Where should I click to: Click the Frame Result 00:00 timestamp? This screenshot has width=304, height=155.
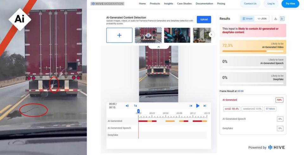tap(240, 91)
